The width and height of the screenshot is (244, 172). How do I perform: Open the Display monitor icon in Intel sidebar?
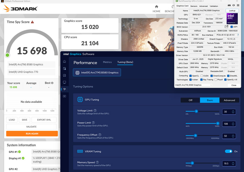coord(65,82)
